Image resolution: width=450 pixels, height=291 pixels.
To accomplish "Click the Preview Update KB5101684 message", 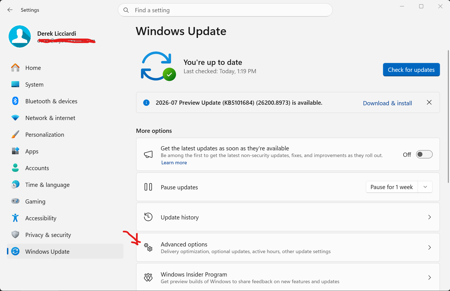I will 239,103.
